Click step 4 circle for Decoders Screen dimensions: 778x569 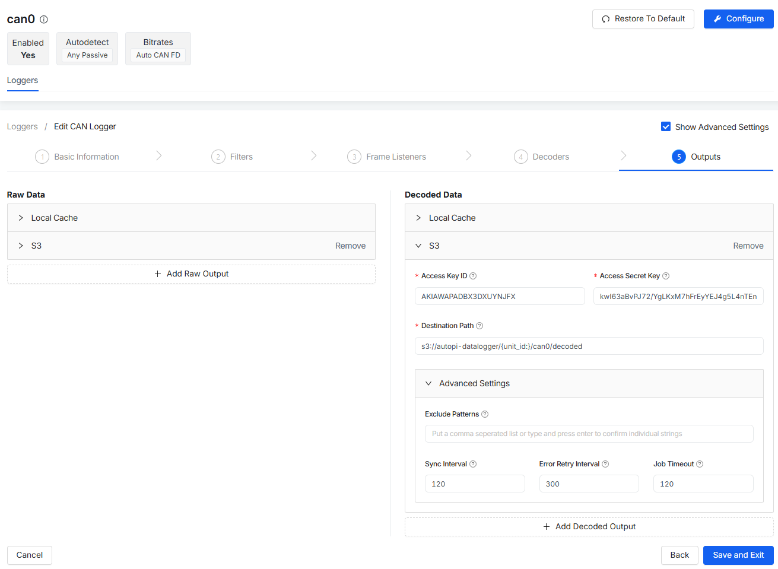[521, 157]
